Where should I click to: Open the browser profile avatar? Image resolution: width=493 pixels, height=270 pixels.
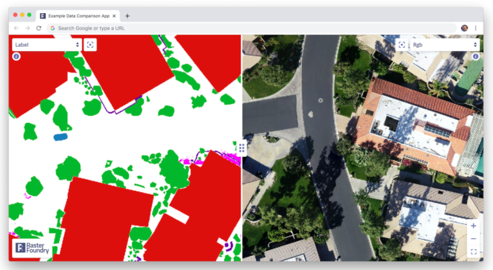click(464, 28)
